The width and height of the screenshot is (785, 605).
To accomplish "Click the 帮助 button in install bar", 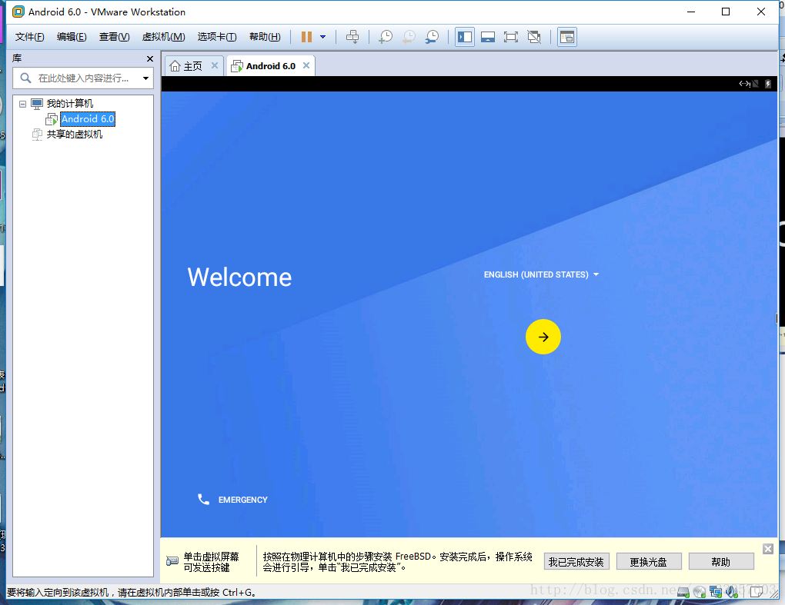I will [721, 562].
